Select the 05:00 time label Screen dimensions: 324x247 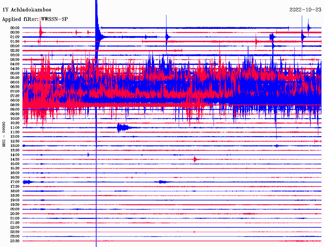point(15,73)
